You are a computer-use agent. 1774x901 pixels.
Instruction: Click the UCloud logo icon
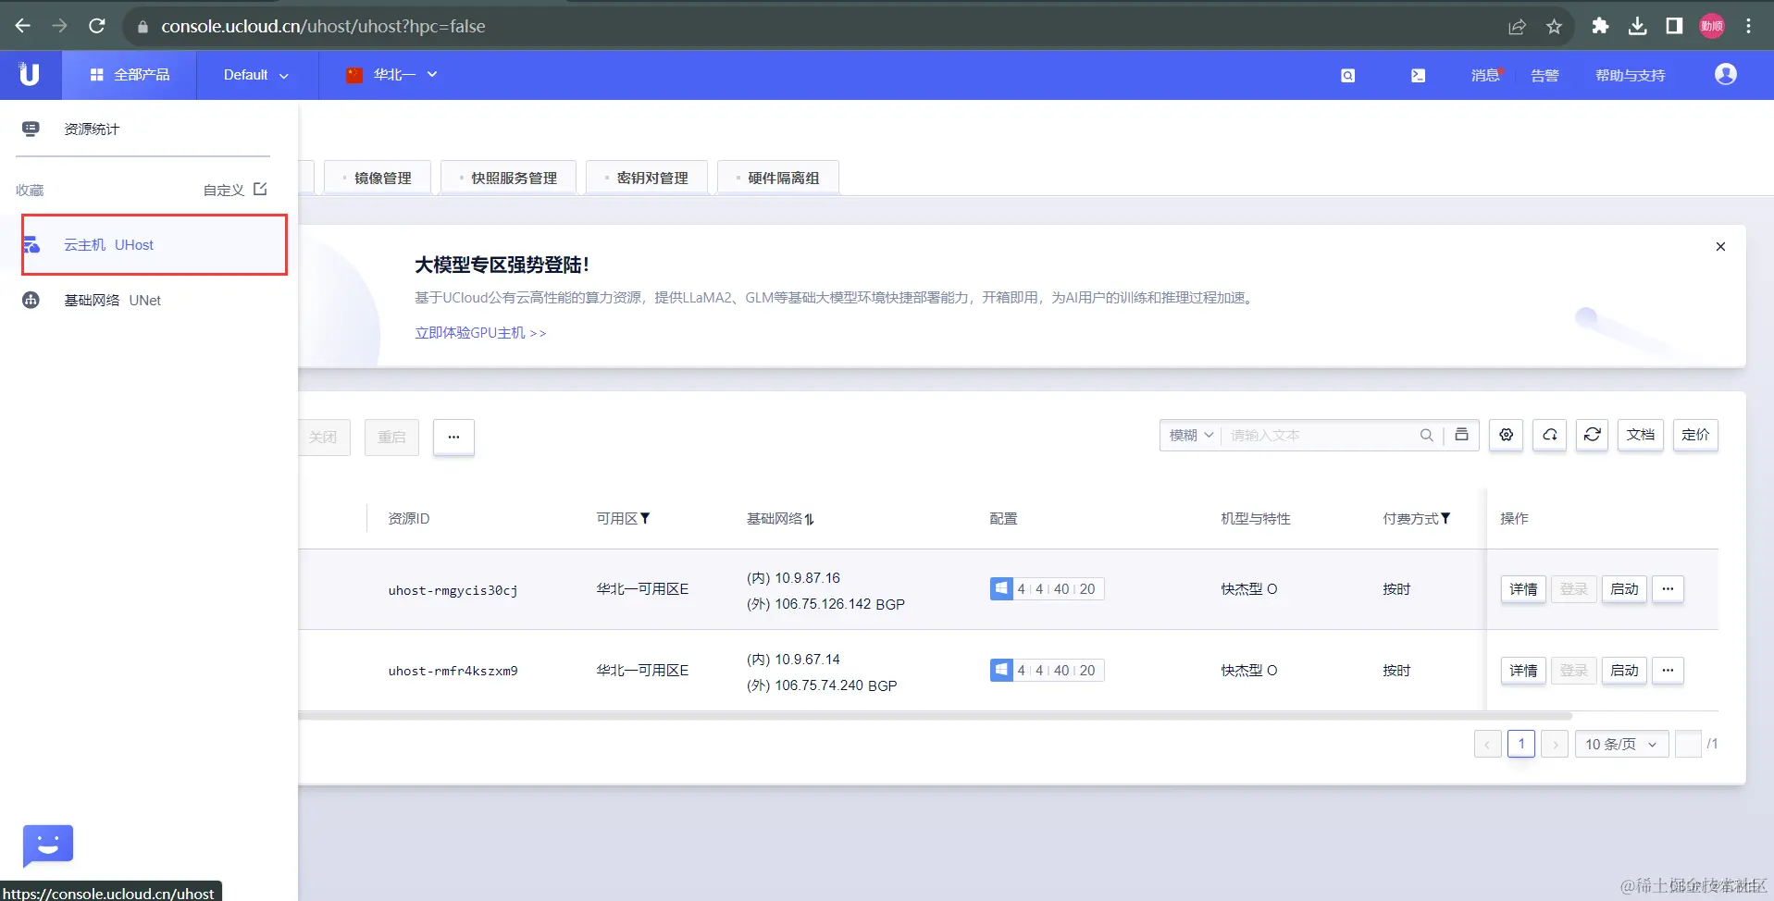28,74
